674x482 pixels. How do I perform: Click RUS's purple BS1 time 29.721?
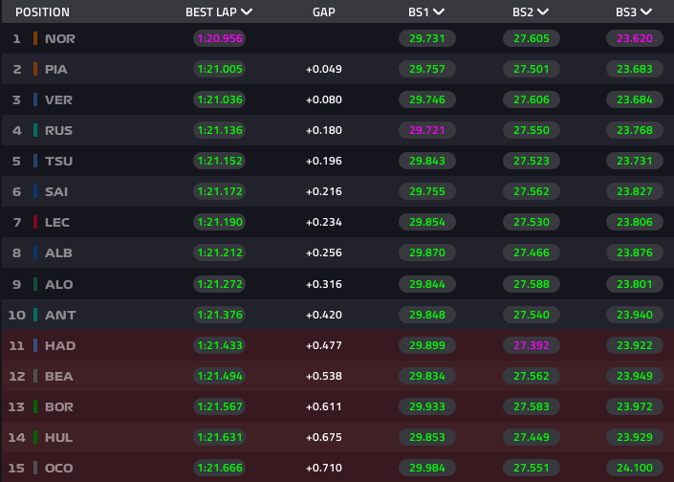[426, 130]
